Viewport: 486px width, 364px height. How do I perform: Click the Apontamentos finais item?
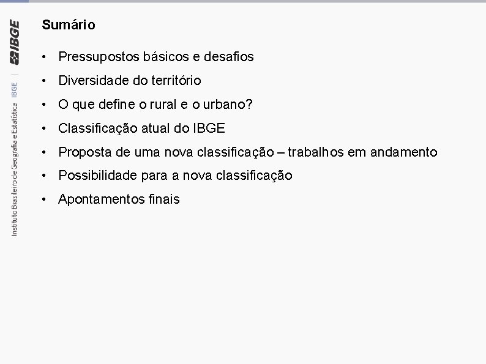(119, 199)
